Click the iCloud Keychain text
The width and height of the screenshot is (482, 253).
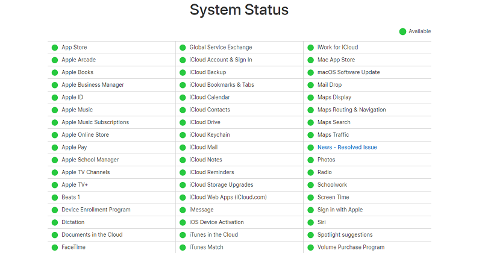click(x=210, y=135)
